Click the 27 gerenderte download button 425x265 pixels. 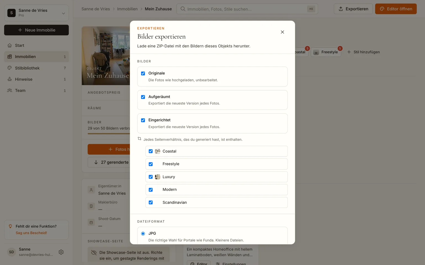click(x=109, y=162)
